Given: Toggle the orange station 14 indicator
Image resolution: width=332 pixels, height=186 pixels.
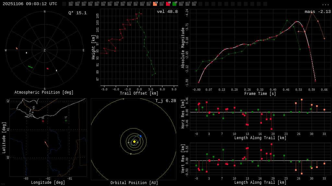Looking at the screenshot, I should [x=155, y=4].
